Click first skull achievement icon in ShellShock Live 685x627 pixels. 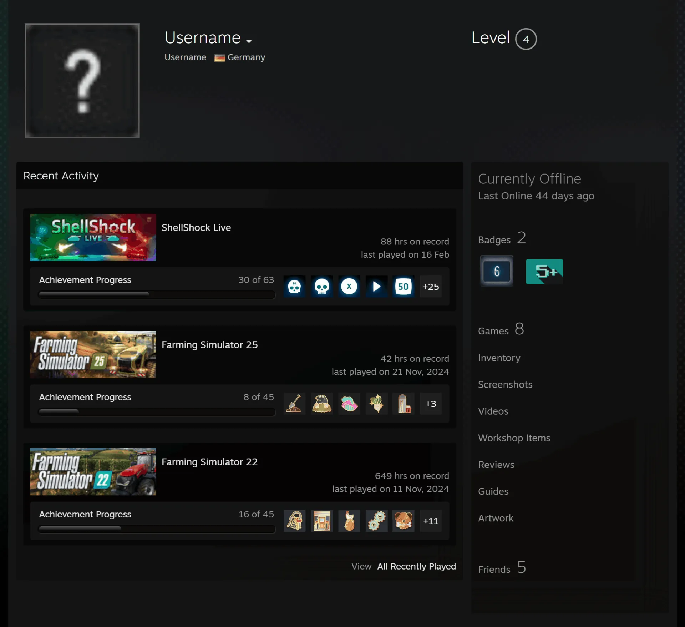point(294,287)
